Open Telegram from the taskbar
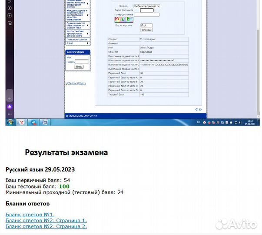The width and height of the screenshot is (262, 235). 33,123
